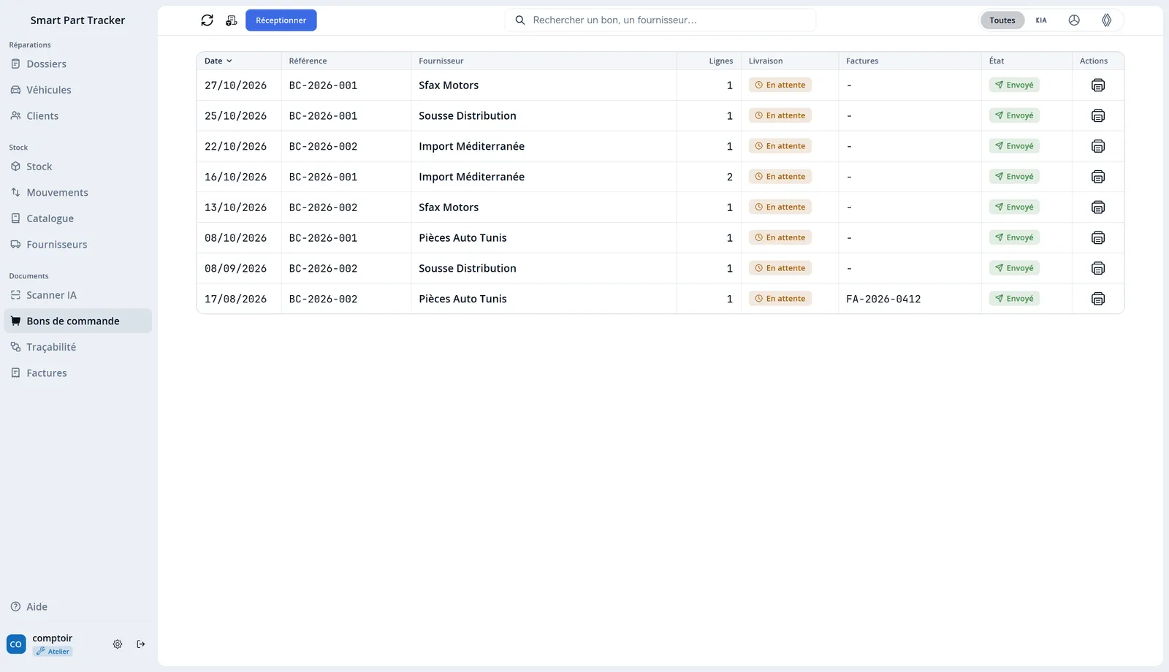Open the forklift reception icon

coord(232,20)
